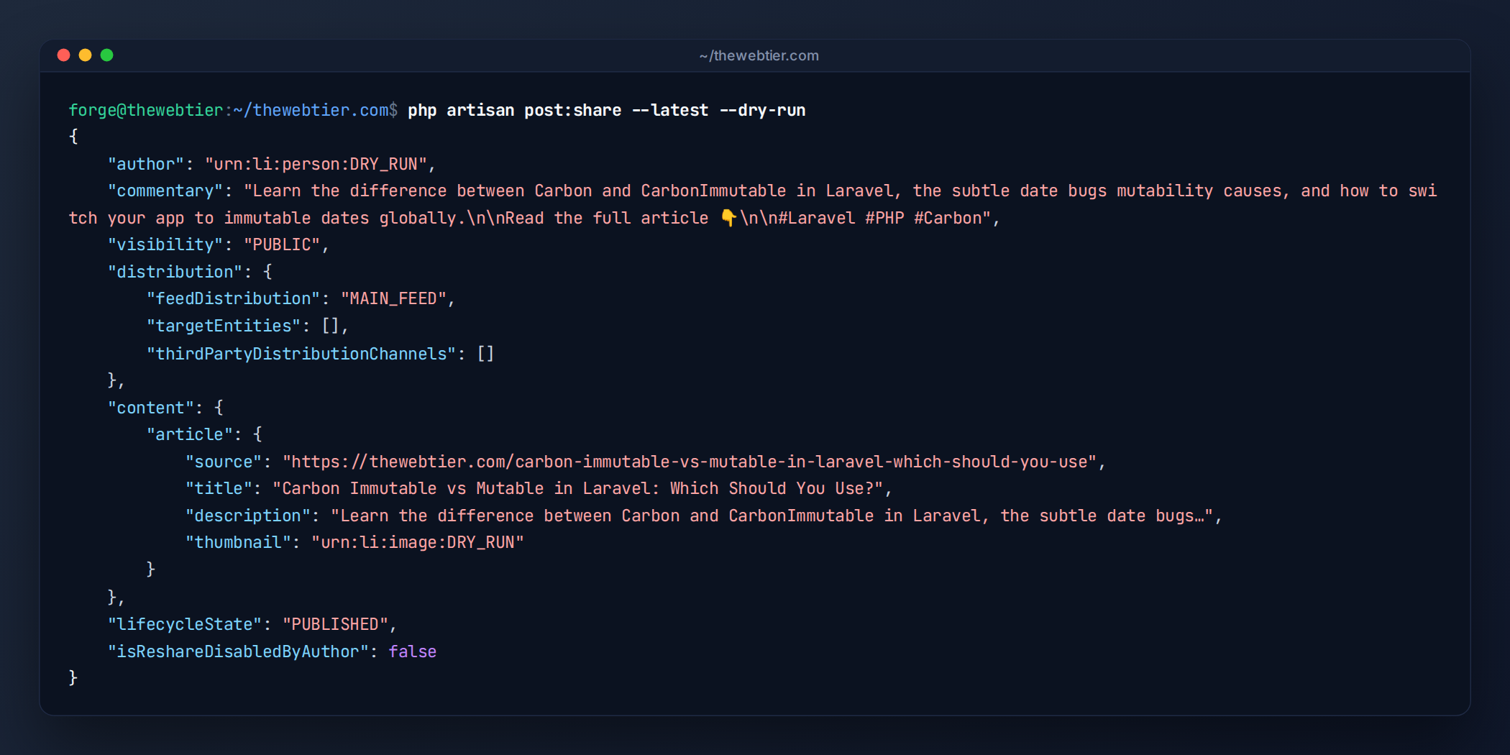
Task: Click the truncated description value text
Action: [772, 516]
